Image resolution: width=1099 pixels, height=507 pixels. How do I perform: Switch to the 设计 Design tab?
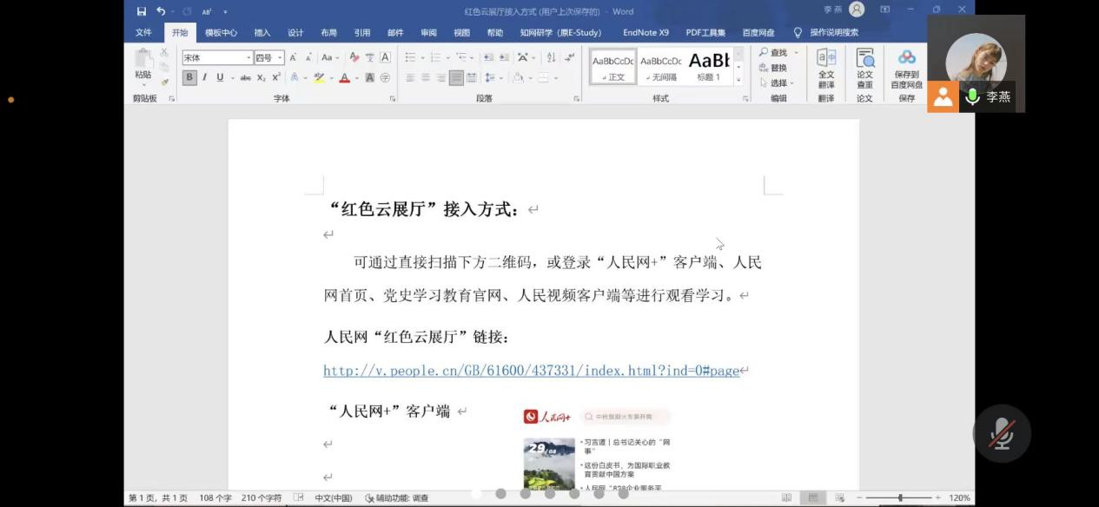click(295, 32)
